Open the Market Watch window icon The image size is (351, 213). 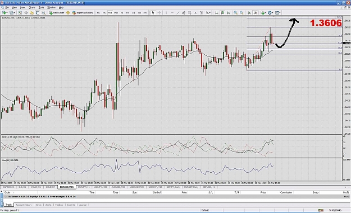click(20, 13)
